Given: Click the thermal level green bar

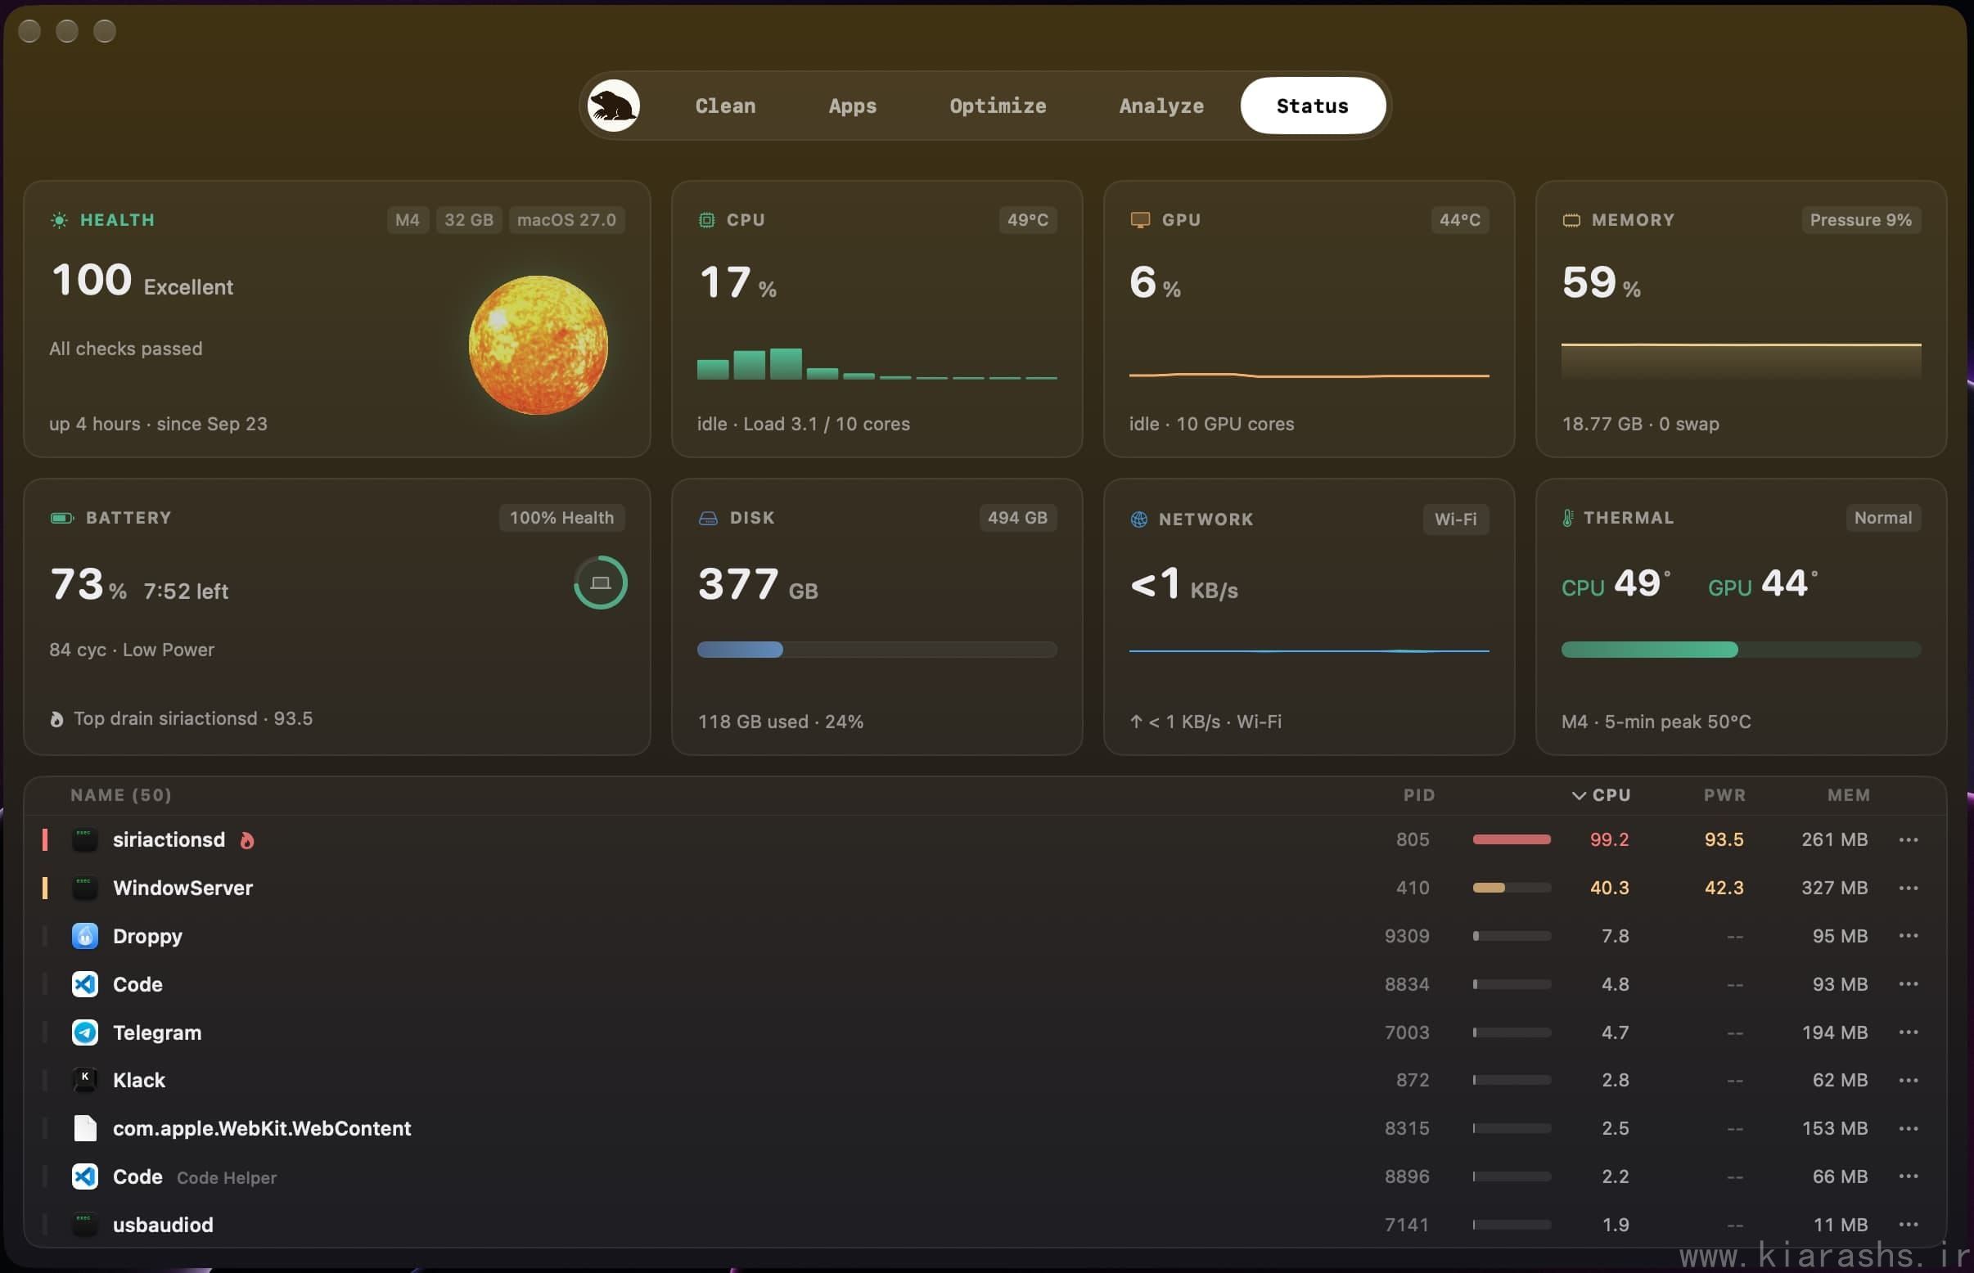Looking at the screenshot, I should (1741, 650).
